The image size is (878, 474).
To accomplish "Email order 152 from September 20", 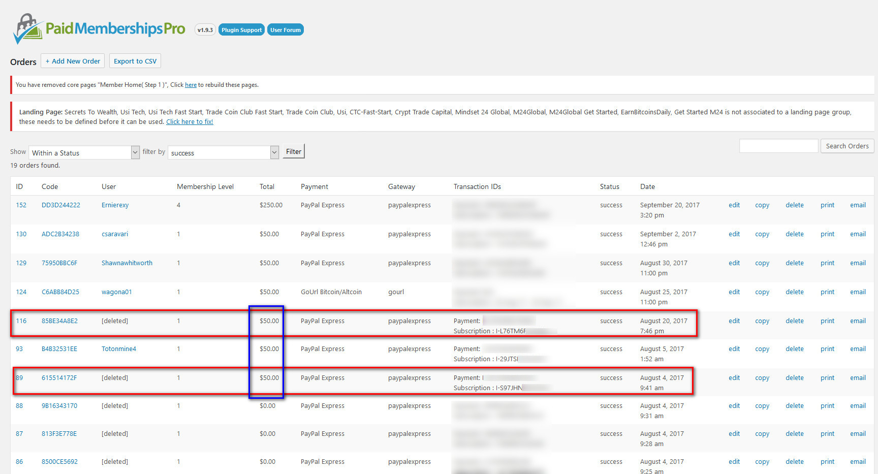I will pyautogui.click(x=858, y=205).
